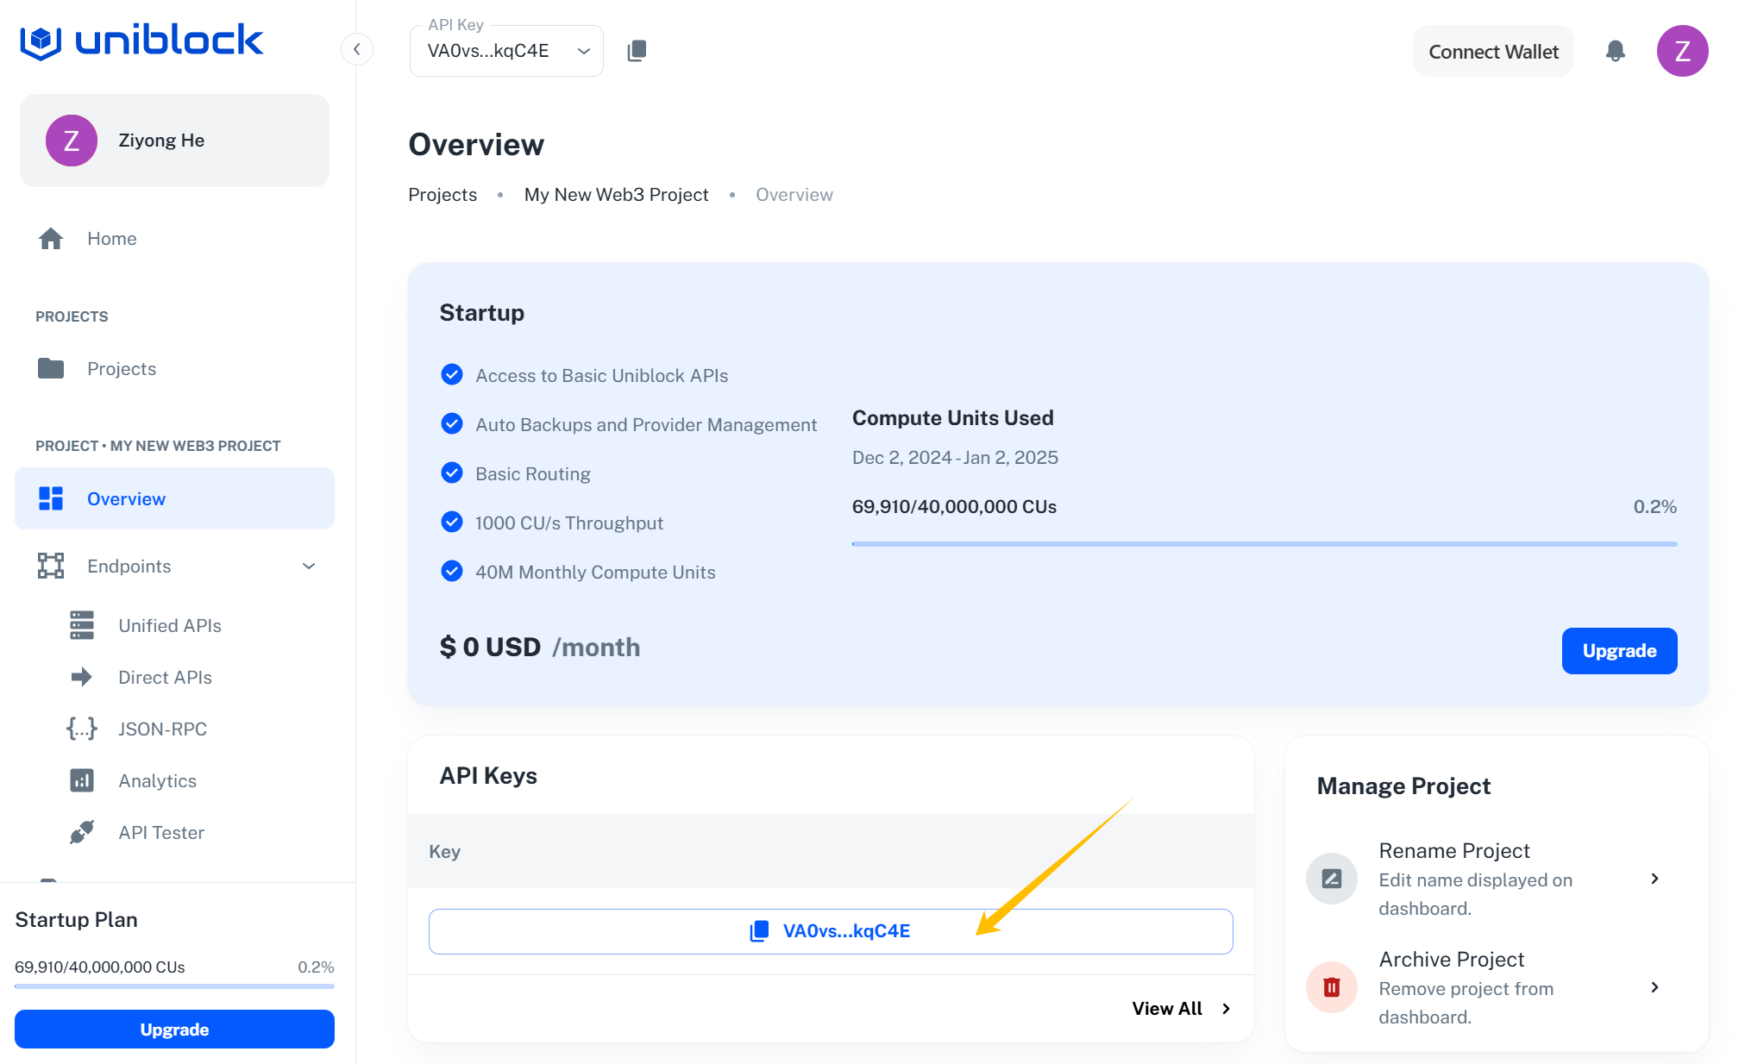Select the JSON-RPC menu item in sidebar

pos(163,729)
